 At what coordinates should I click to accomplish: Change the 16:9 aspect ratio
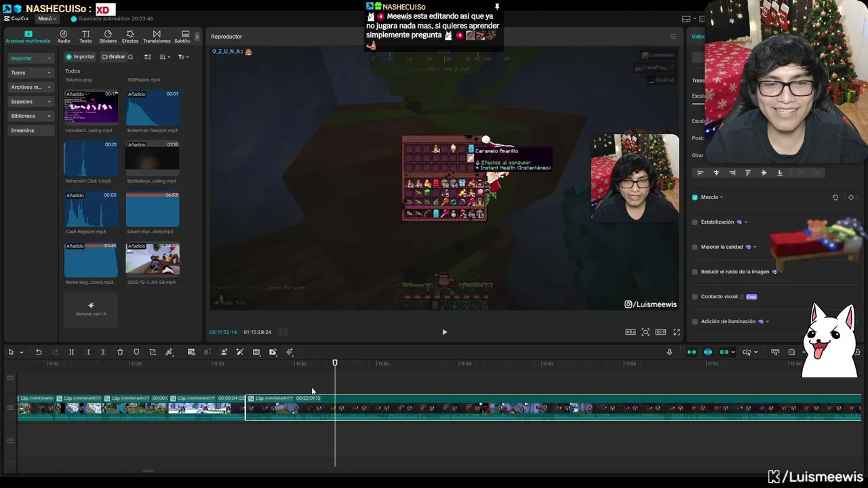[x=660, y=332]
